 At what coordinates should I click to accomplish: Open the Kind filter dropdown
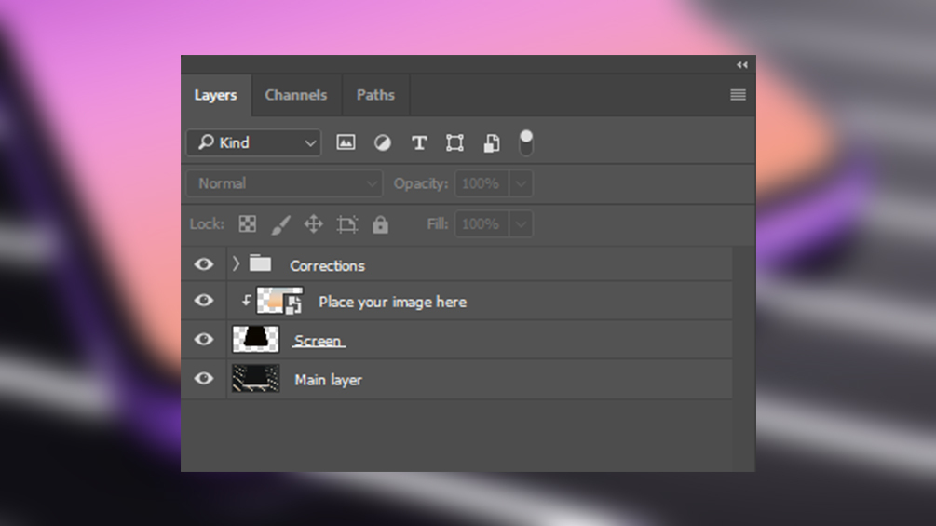253,142
